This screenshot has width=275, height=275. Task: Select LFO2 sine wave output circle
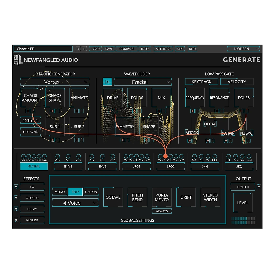(x=160, y=156)
